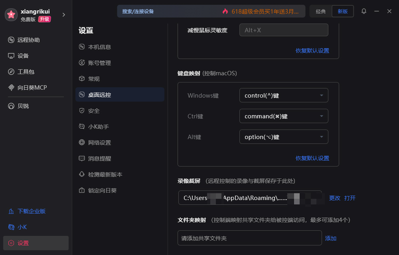Screen dimensions: 399x255
Task: Open the 工具包 toolkit compass icon
Action: (11, 72)
